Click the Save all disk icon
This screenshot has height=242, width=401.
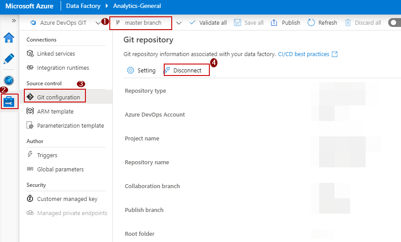tap(237, 23)
